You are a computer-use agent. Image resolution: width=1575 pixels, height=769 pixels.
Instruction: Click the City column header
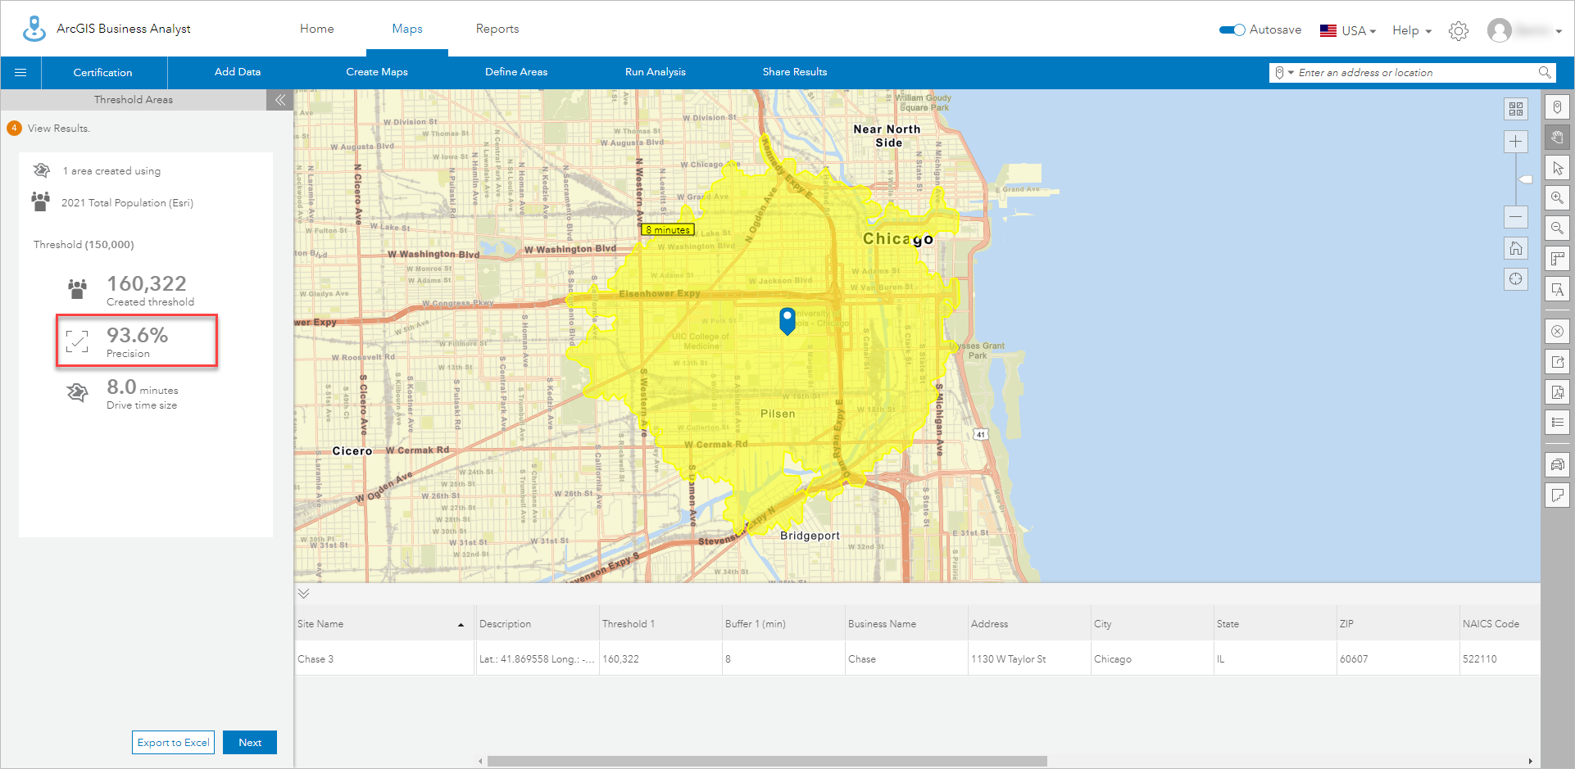click(1151, 624)
